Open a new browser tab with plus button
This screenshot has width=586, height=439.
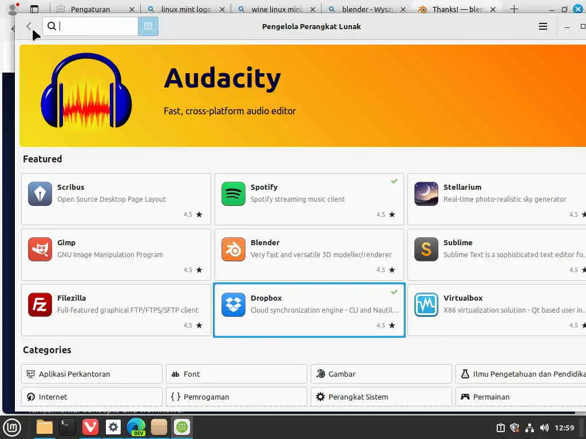click(x=514, y=9)
